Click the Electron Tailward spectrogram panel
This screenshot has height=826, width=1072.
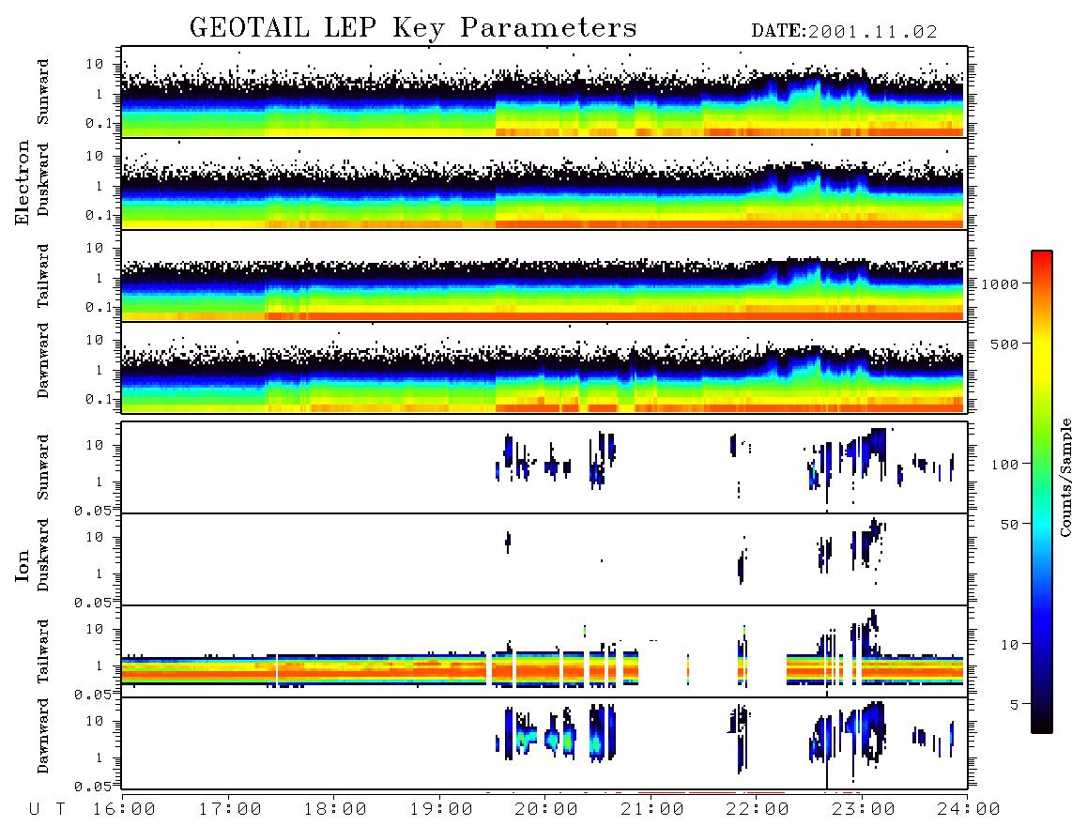coord(544,276)
